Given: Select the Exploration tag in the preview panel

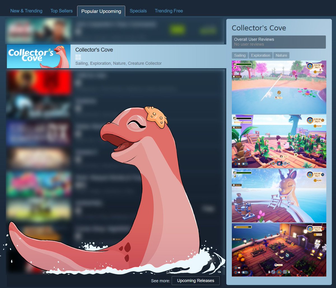Looking at the screenshot, I should tap(260, 55).
